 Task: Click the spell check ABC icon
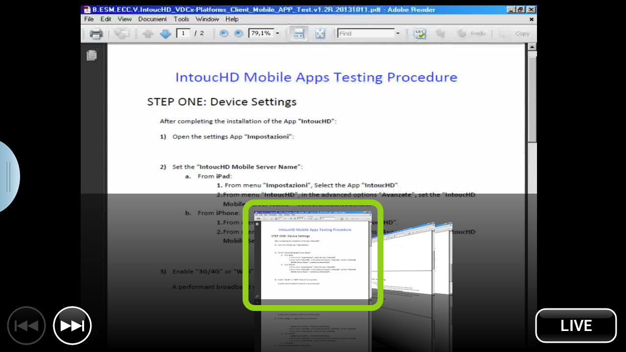coord(420,34)
